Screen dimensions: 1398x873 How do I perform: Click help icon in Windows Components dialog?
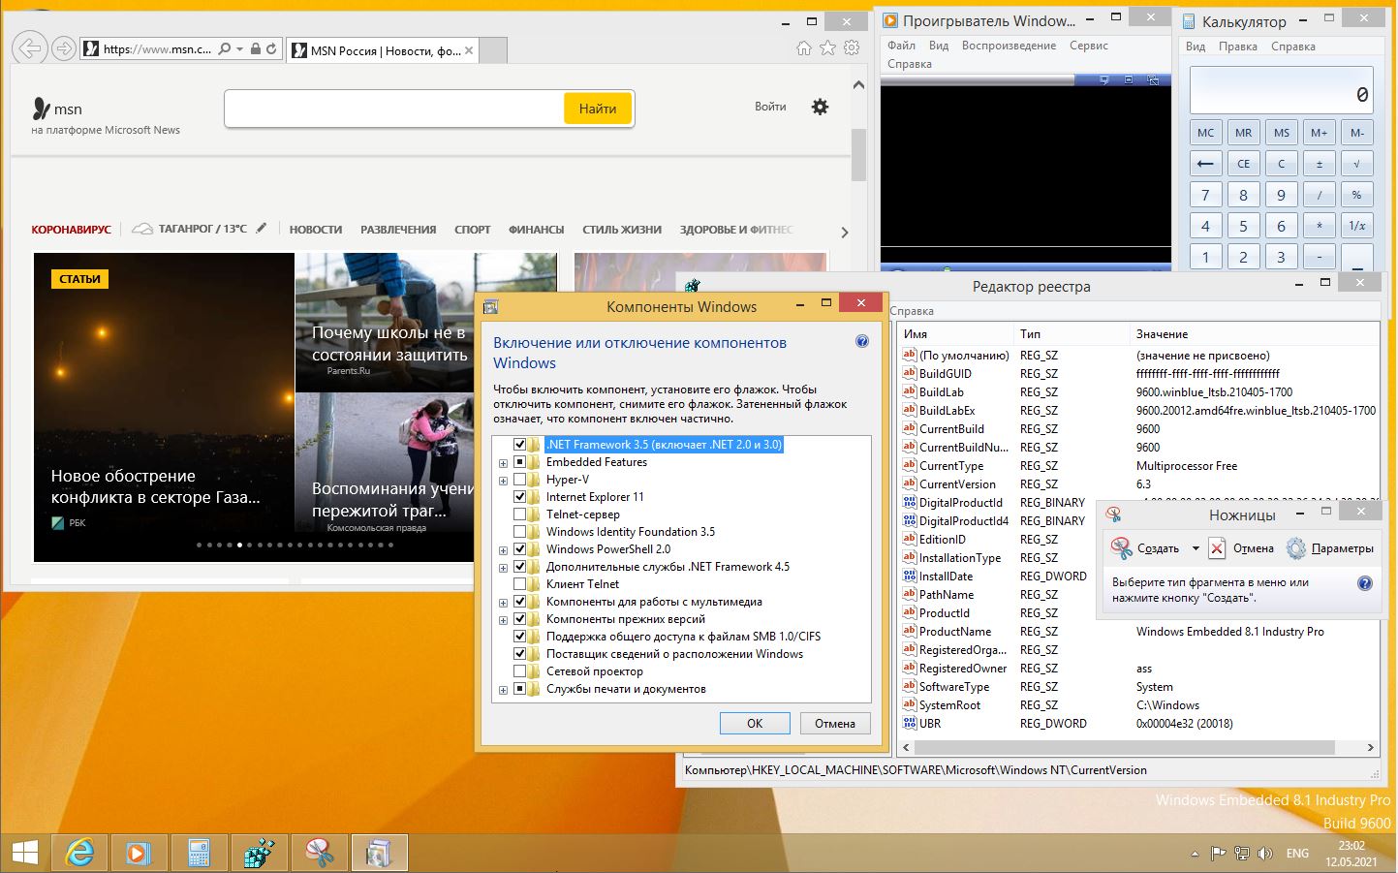(x=862, y=342)
